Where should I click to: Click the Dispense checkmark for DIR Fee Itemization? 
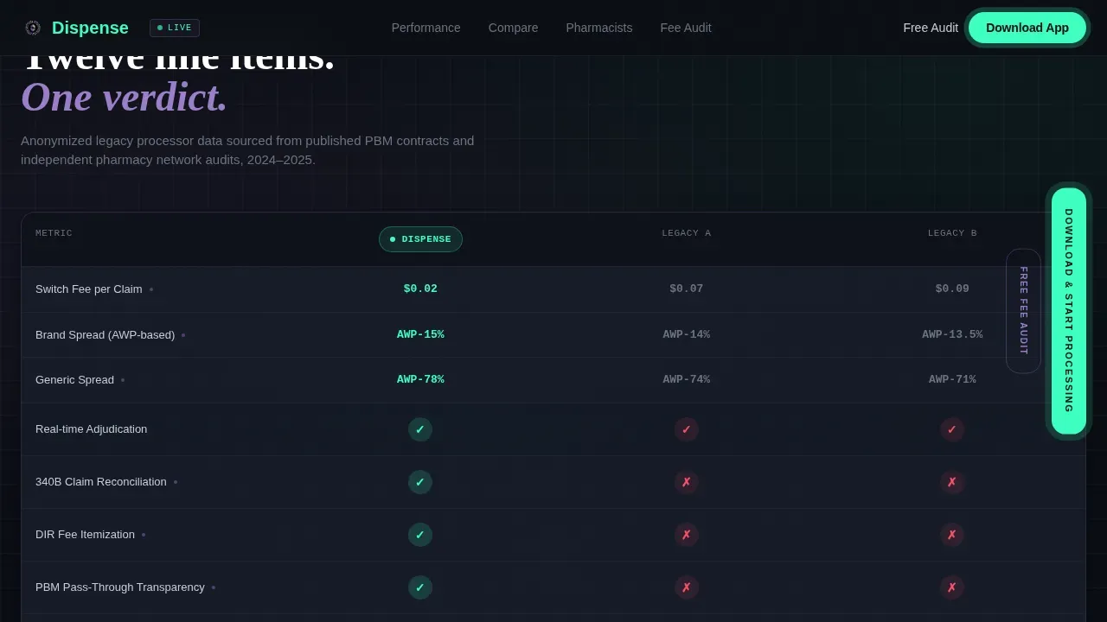coord(420,535)
